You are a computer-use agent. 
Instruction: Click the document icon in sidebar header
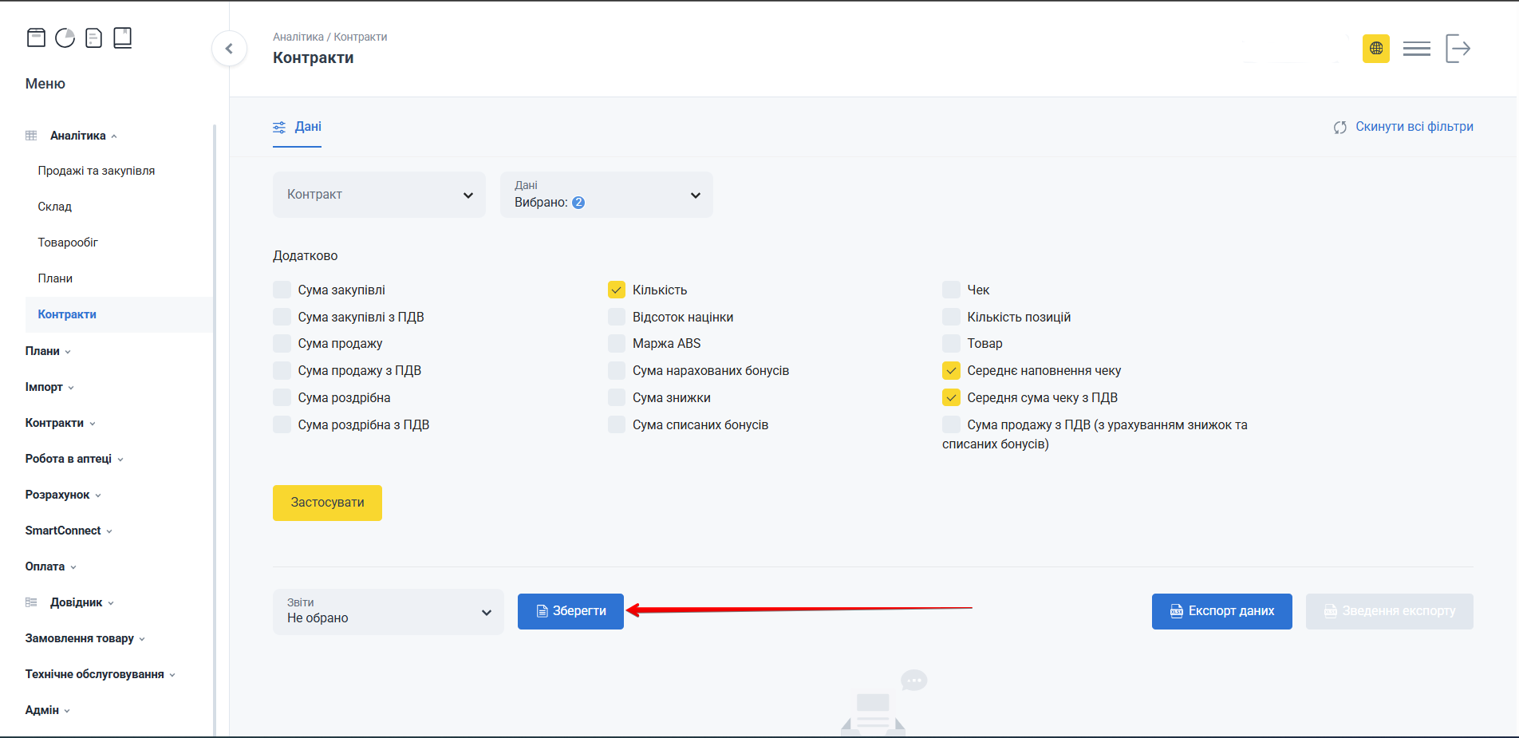tap(93, 37)
